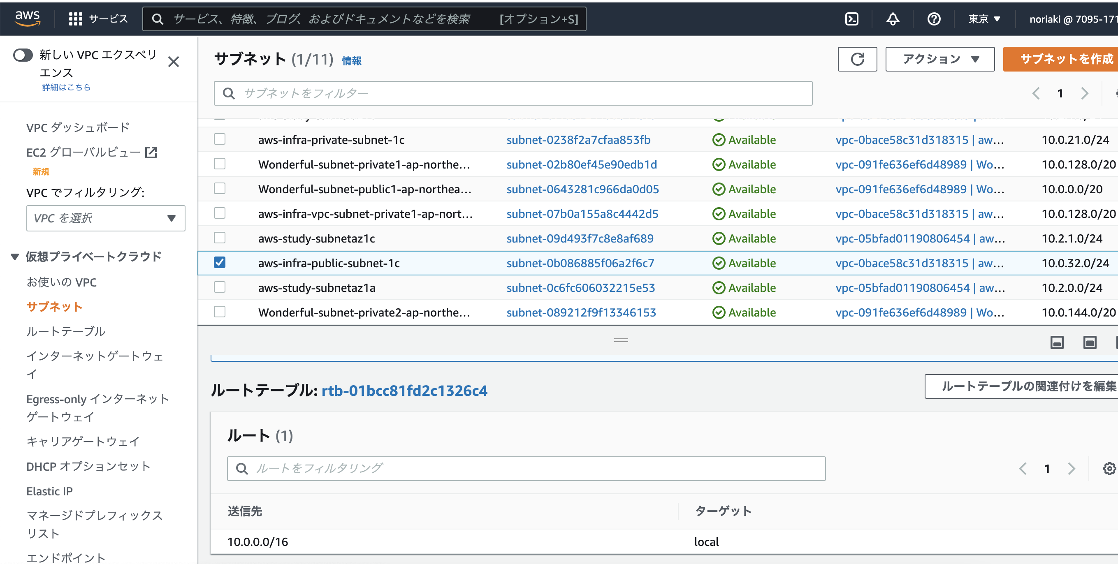This screenshot has height=564, width=1118.
Task: Open the アクション dropdown menu
Action: coord(939,59)
